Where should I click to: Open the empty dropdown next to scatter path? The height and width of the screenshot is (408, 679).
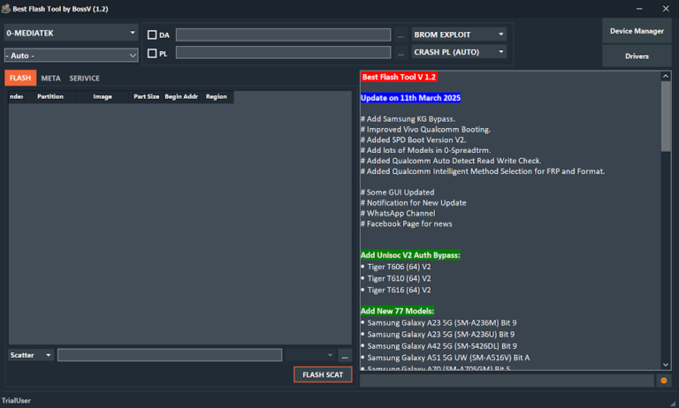point(309,355)
